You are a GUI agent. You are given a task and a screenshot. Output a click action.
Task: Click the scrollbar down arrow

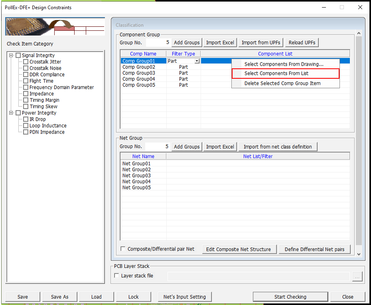(x=358, y=253)
